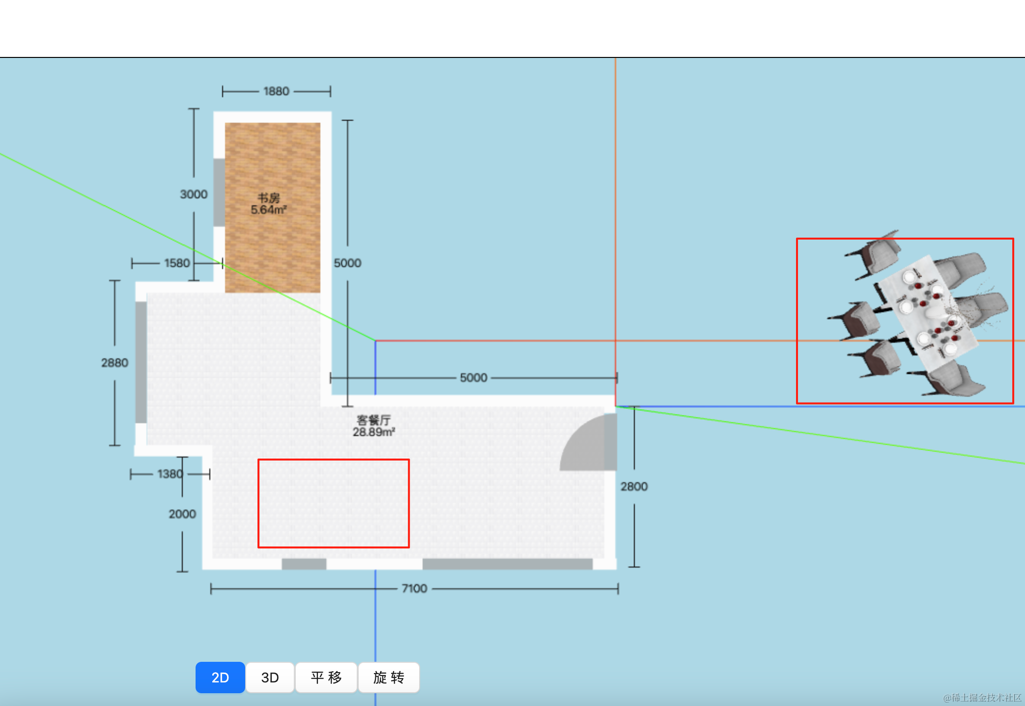
Task: Click the 1880 top dimension label
Action: 276,91
